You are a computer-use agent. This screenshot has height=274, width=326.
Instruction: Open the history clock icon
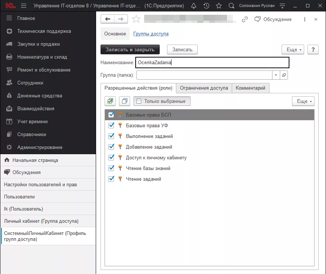pyautogui.click(x=206, y=6)
